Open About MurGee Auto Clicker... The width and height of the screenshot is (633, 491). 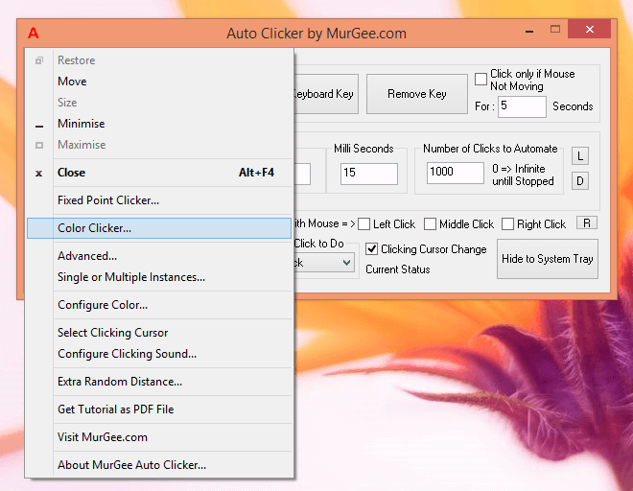tap(159, 465)
